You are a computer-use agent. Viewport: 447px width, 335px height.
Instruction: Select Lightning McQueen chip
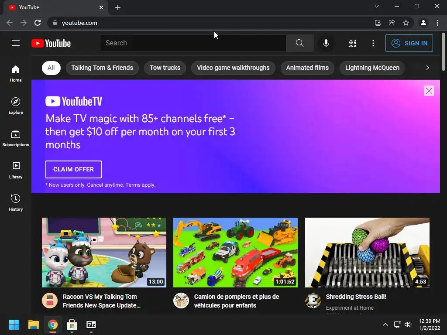point(372,68)
